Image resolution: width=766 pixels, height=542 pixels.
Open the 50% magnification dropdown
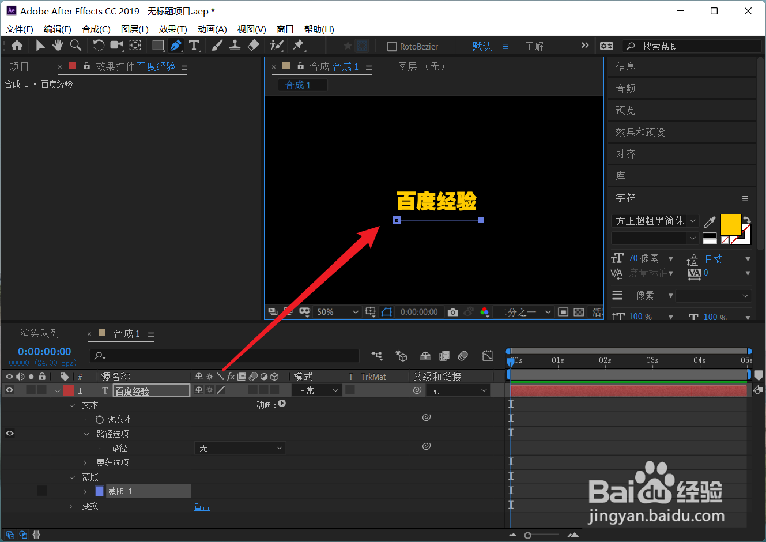338,312
